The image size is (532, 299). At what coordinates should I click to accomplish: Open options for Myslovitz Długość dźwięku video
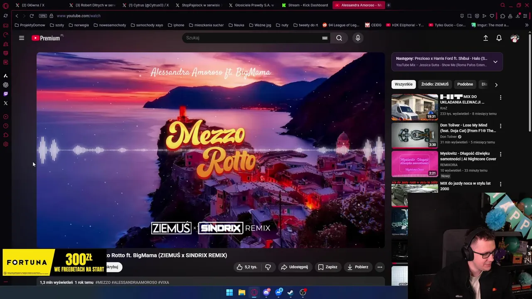pos(500,154)
